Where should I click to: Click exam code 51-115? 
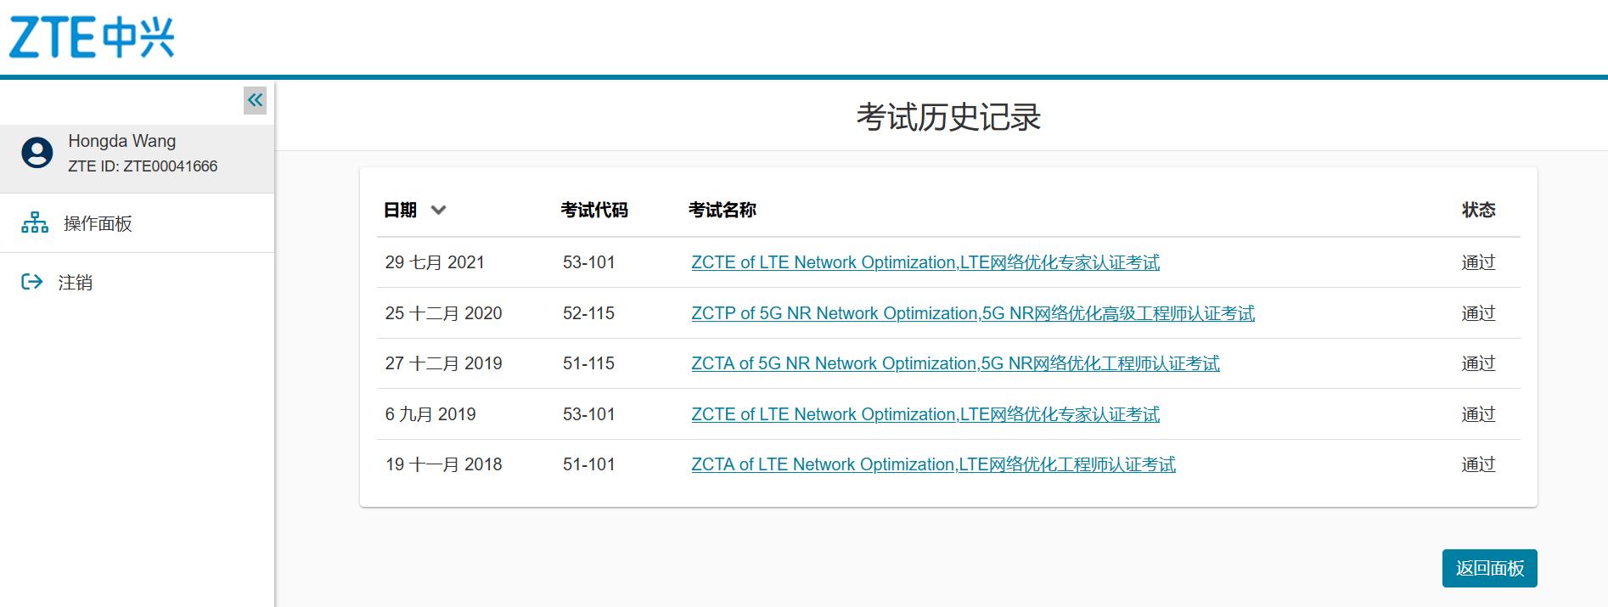click(588, 363)
